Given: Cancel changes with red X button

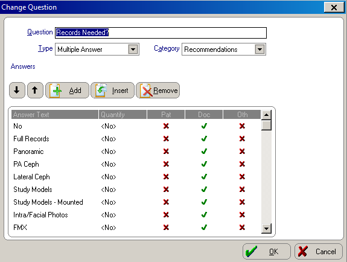Looking at the screenshot, I should [319, 252].
